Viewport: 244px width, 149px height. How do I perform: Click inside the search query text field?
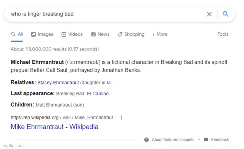coord(106,14)
